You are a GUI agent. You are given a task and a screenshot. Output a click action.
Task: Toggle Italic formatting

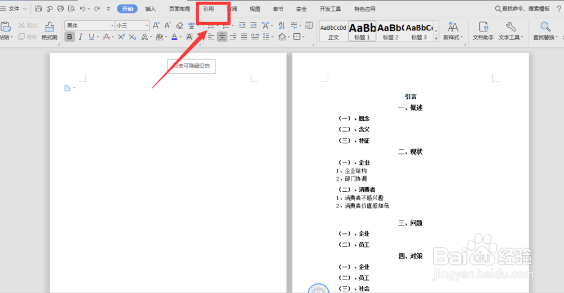[x=81, y=37]
